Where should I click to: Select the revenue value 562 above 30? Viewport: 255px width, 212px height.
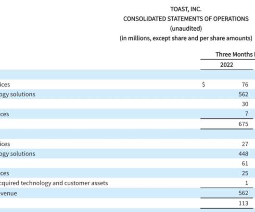[x=243, y=94]
